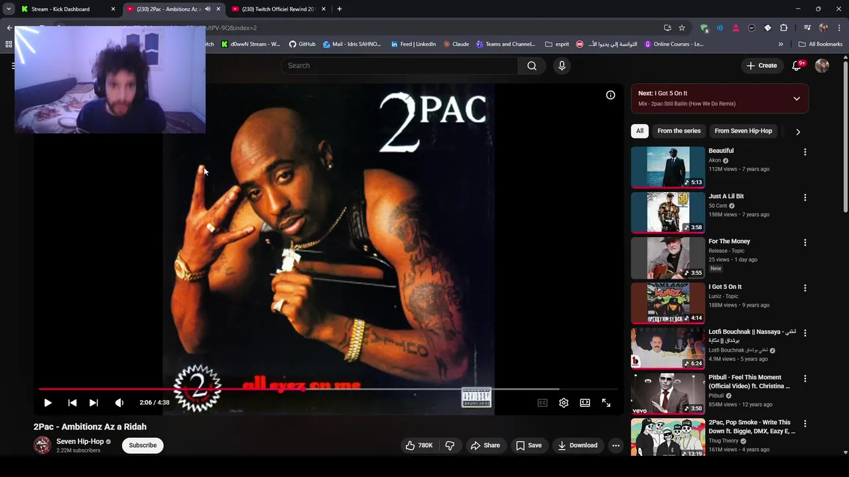Switch to the Twitch Officiel Rewind tab
The width and height of the screenshot is (849, 477).
[x=277, y=9]
